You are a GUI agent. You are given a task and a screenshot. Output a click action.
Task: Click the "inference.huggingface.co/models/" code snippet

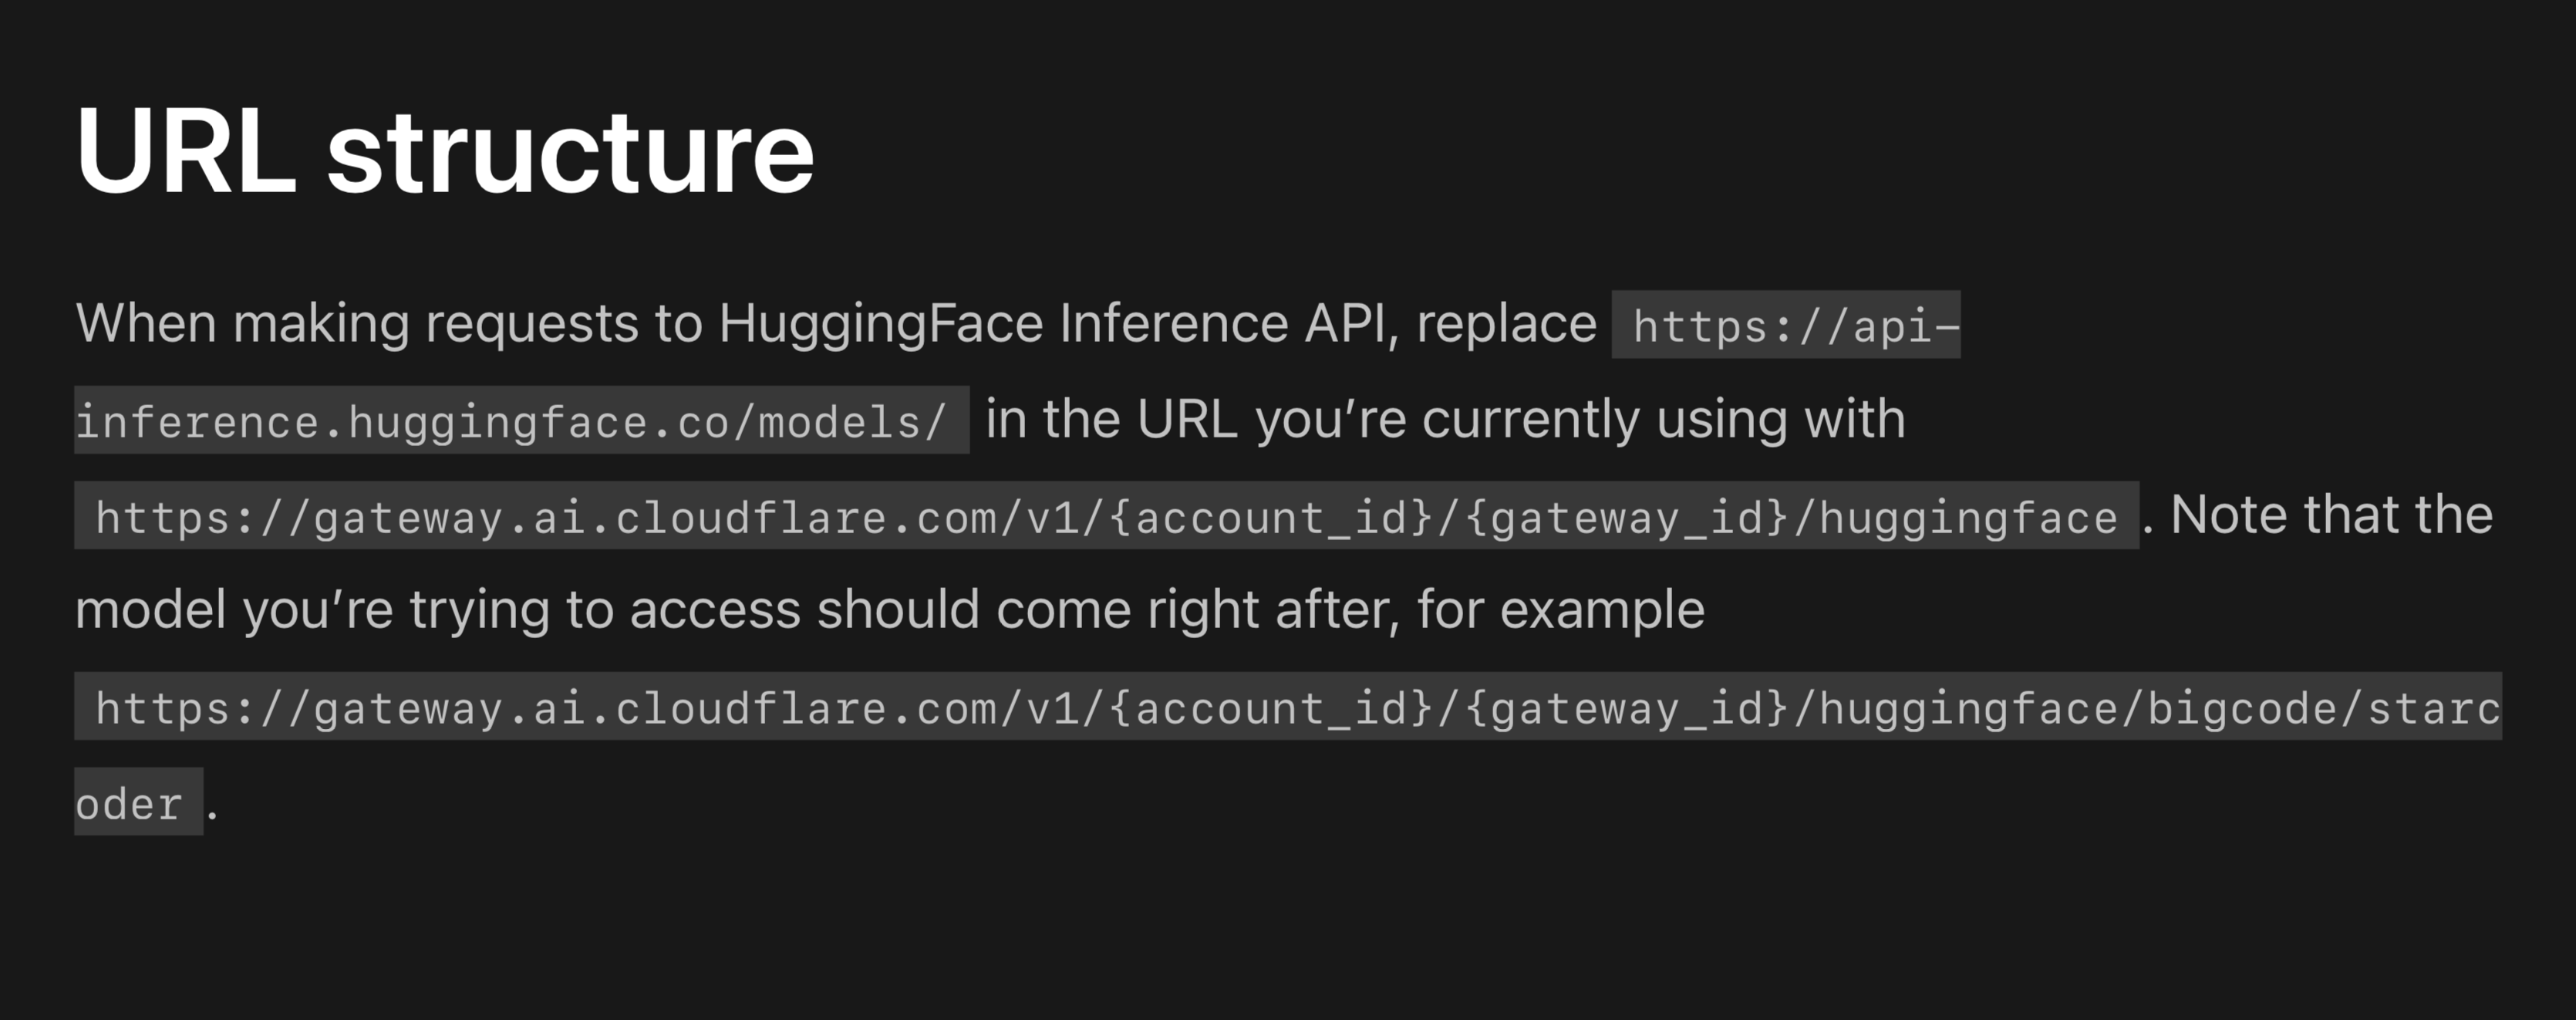(521, 420)
